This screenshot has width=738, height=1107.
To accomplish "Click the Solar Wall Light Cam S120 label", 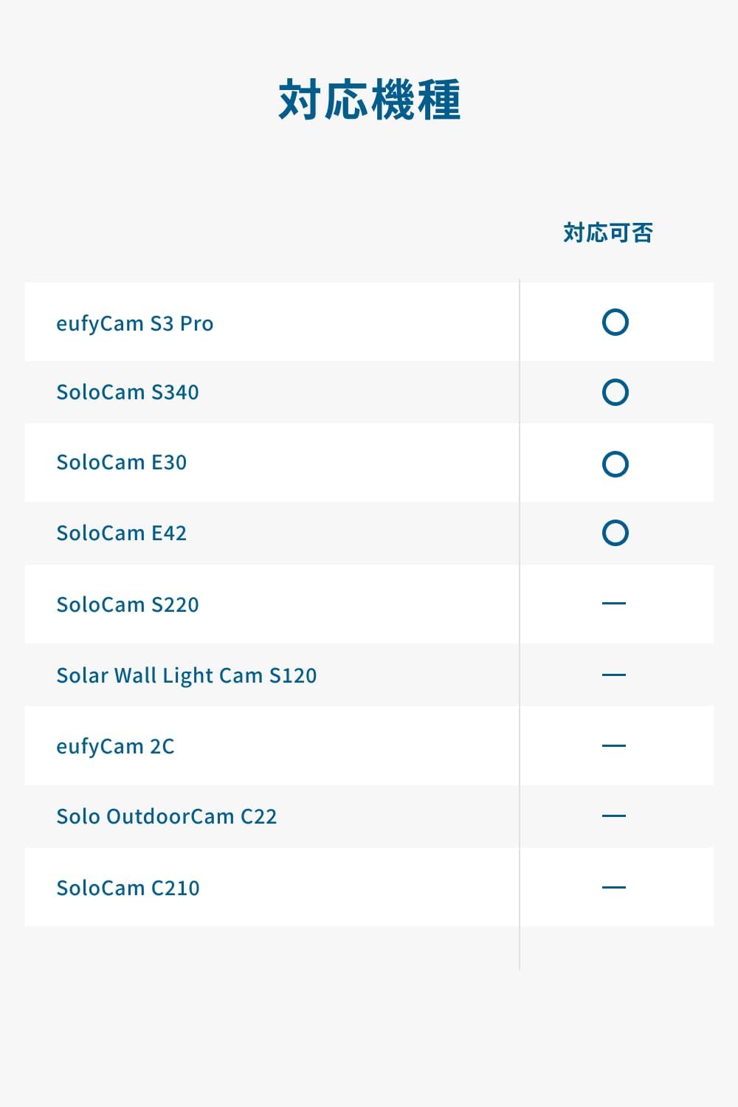I will point(187,675).
